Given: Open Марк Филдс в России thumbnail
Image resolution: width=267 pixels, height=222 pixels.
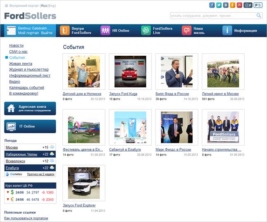Looking at the screenshot, I should (x=177, y=128).
